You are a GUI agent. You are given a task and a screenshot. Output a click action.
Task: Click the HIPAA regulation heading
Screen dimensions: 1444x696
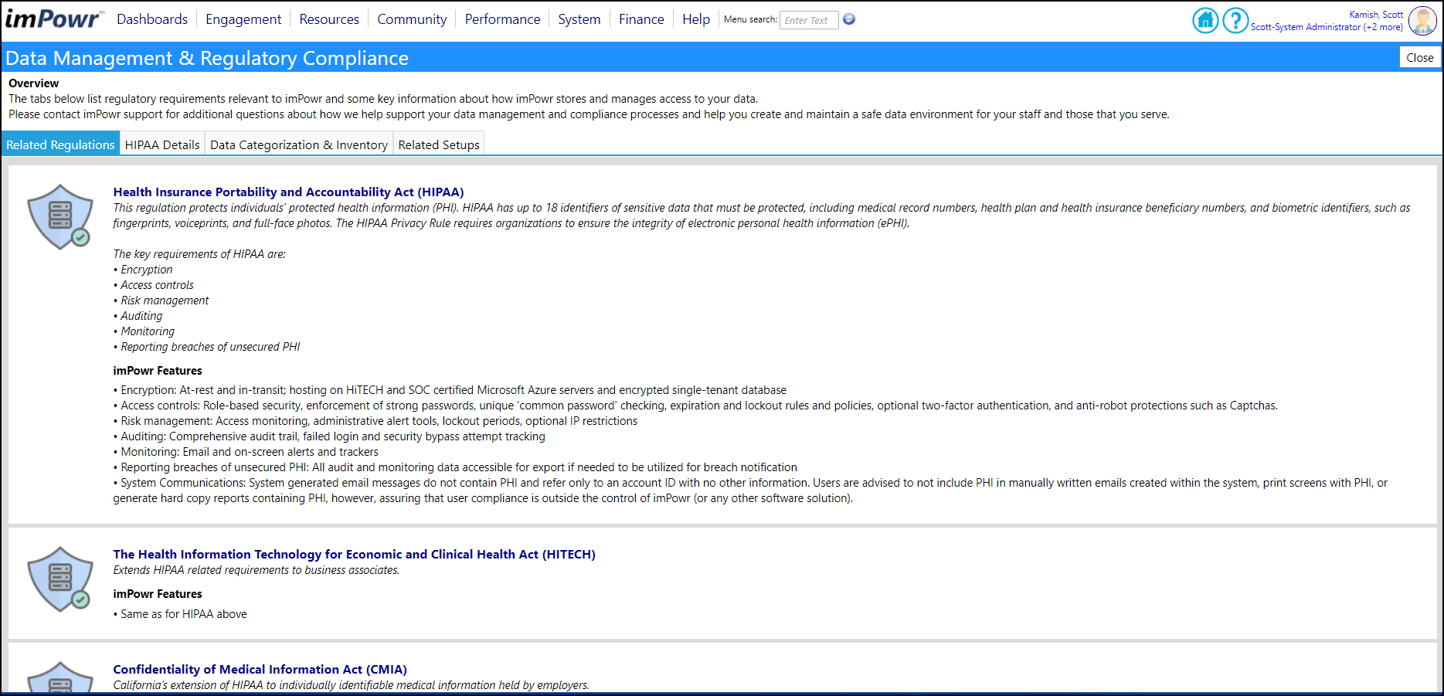[288, 192]
